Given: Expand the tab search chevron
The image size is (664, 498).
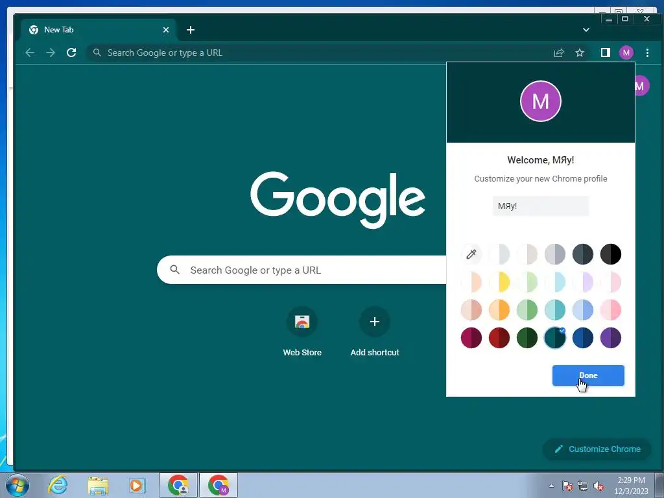Looking at the screenshot, I should pyautogui.click(x=586, y=30).
